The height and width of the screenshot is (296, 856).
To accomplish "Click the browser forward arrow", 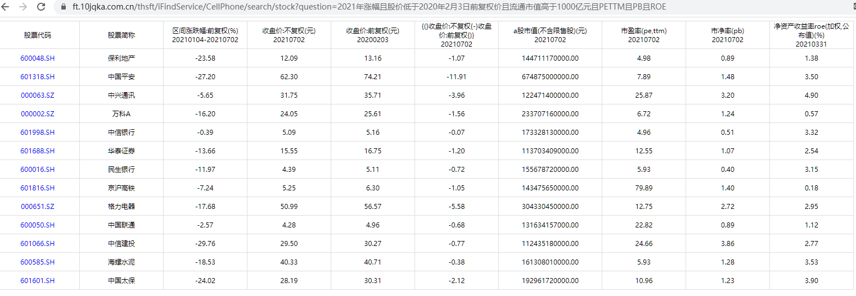I will coord(23,7).
